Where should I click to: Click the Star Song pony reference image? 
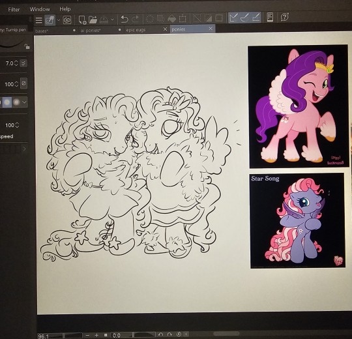[x=297, y=220]
